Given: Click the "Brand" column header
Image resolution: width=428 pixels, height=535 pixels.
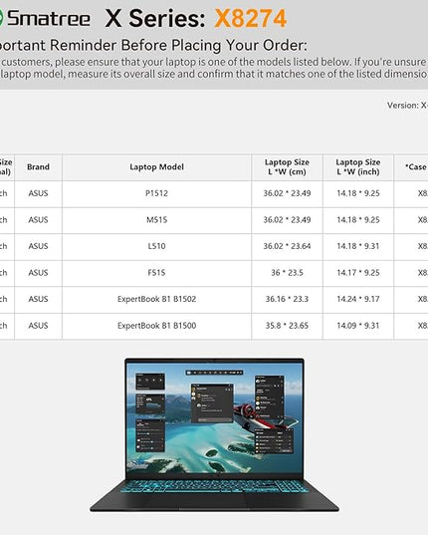Looking at the screenshot, I should (38, 166).
